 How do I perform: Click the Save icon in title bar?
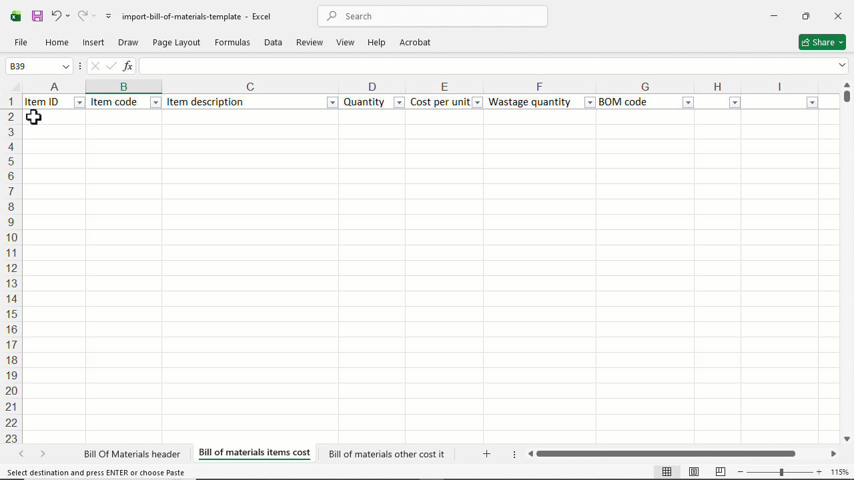click(x=37, y=16)
